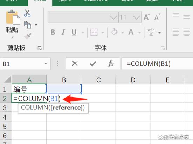Image resolution: width=193 pixels, height=144 pixels.
Task: Click the top align icon
Action: click(x=176, y=15)
